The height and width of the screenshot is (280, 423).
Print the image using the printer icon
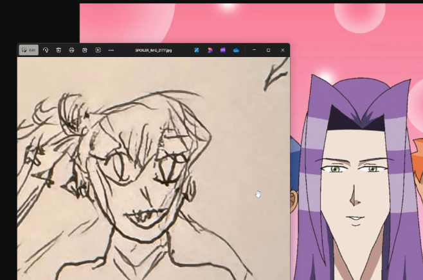click(71, 50)
